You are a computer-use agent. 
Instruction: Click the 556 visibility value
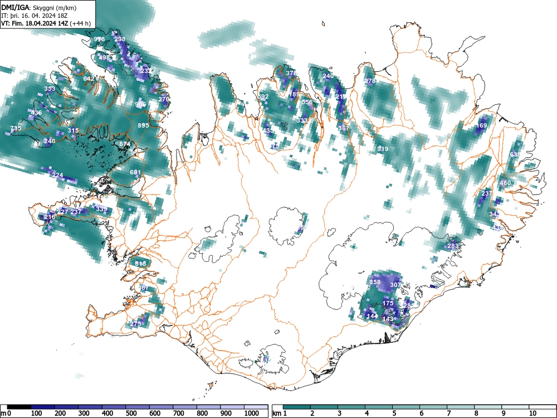click(x=307, y=102)
